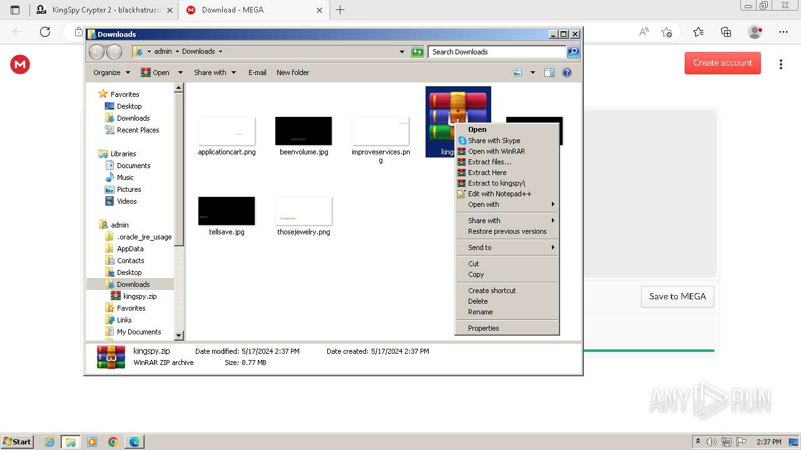Viewport: 801px width, 450px height.
Task: Click sidebar scrollbar down arrow
Action: pos(179,336)
